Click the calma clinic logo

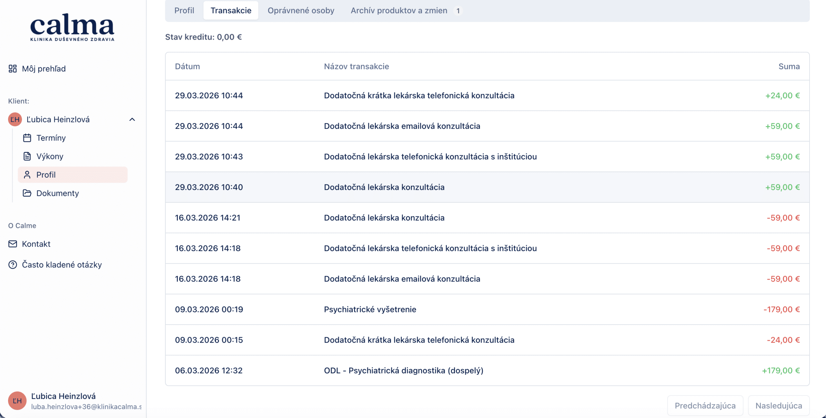(72, 27)
